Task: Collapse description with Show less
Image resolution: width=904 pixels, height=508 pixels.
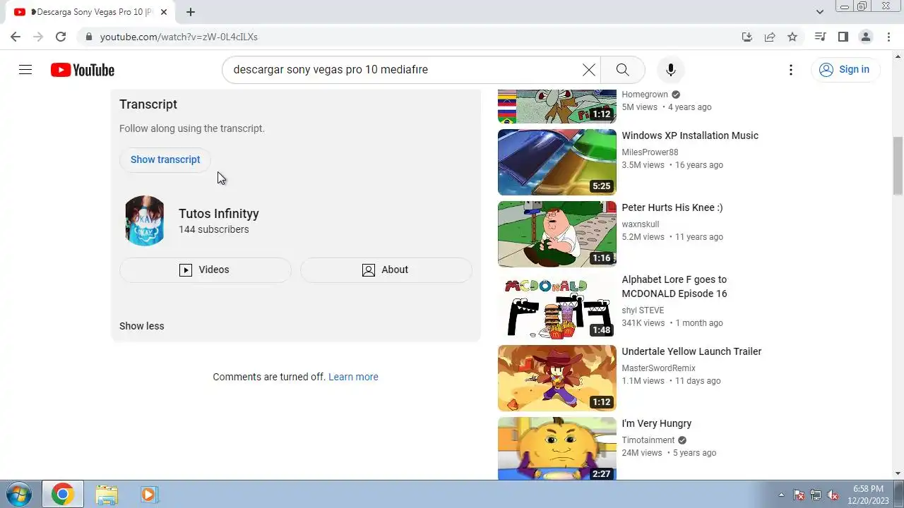Action: point(142,326)
